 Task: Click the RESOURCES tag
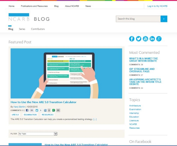[x=48, y=115]
